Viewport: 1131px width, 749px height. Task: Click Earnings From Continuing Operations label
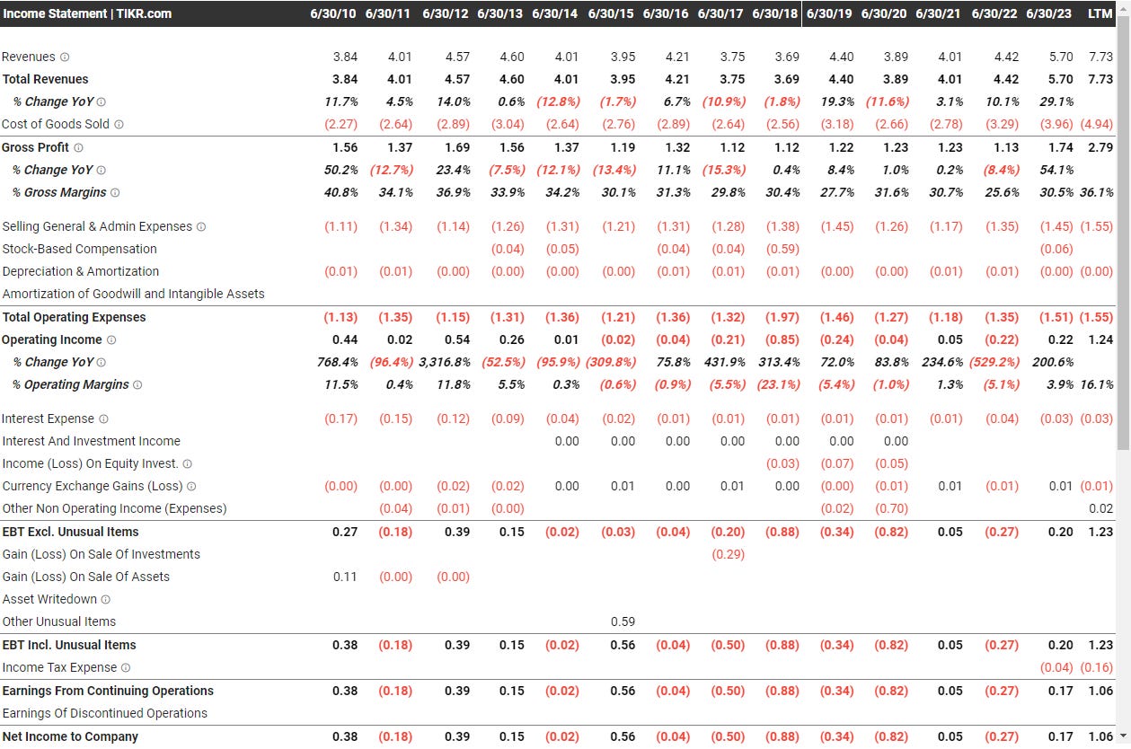(x=108, y=692)
